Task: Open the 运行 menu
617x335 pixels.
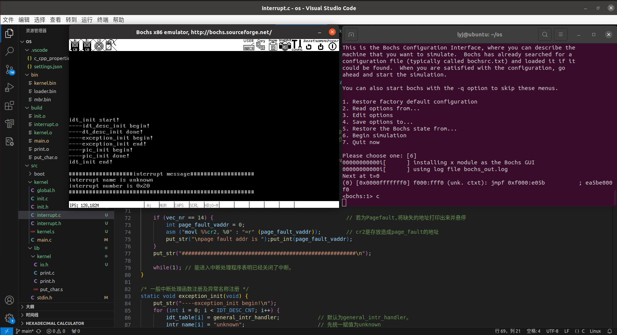Action: point(87,20)
